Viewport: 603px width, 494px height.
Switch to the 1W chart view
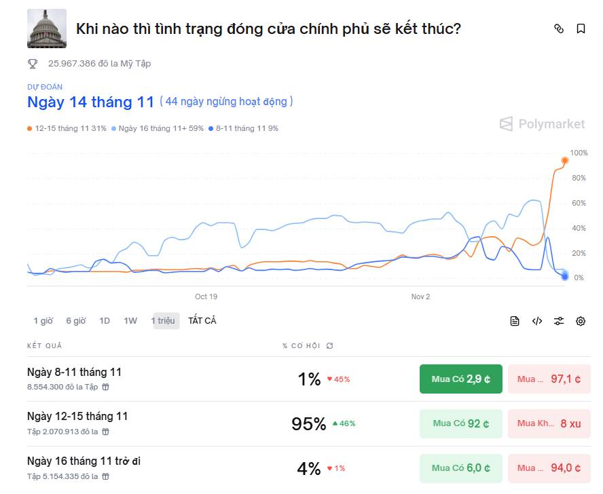click(x=130, y=320)
